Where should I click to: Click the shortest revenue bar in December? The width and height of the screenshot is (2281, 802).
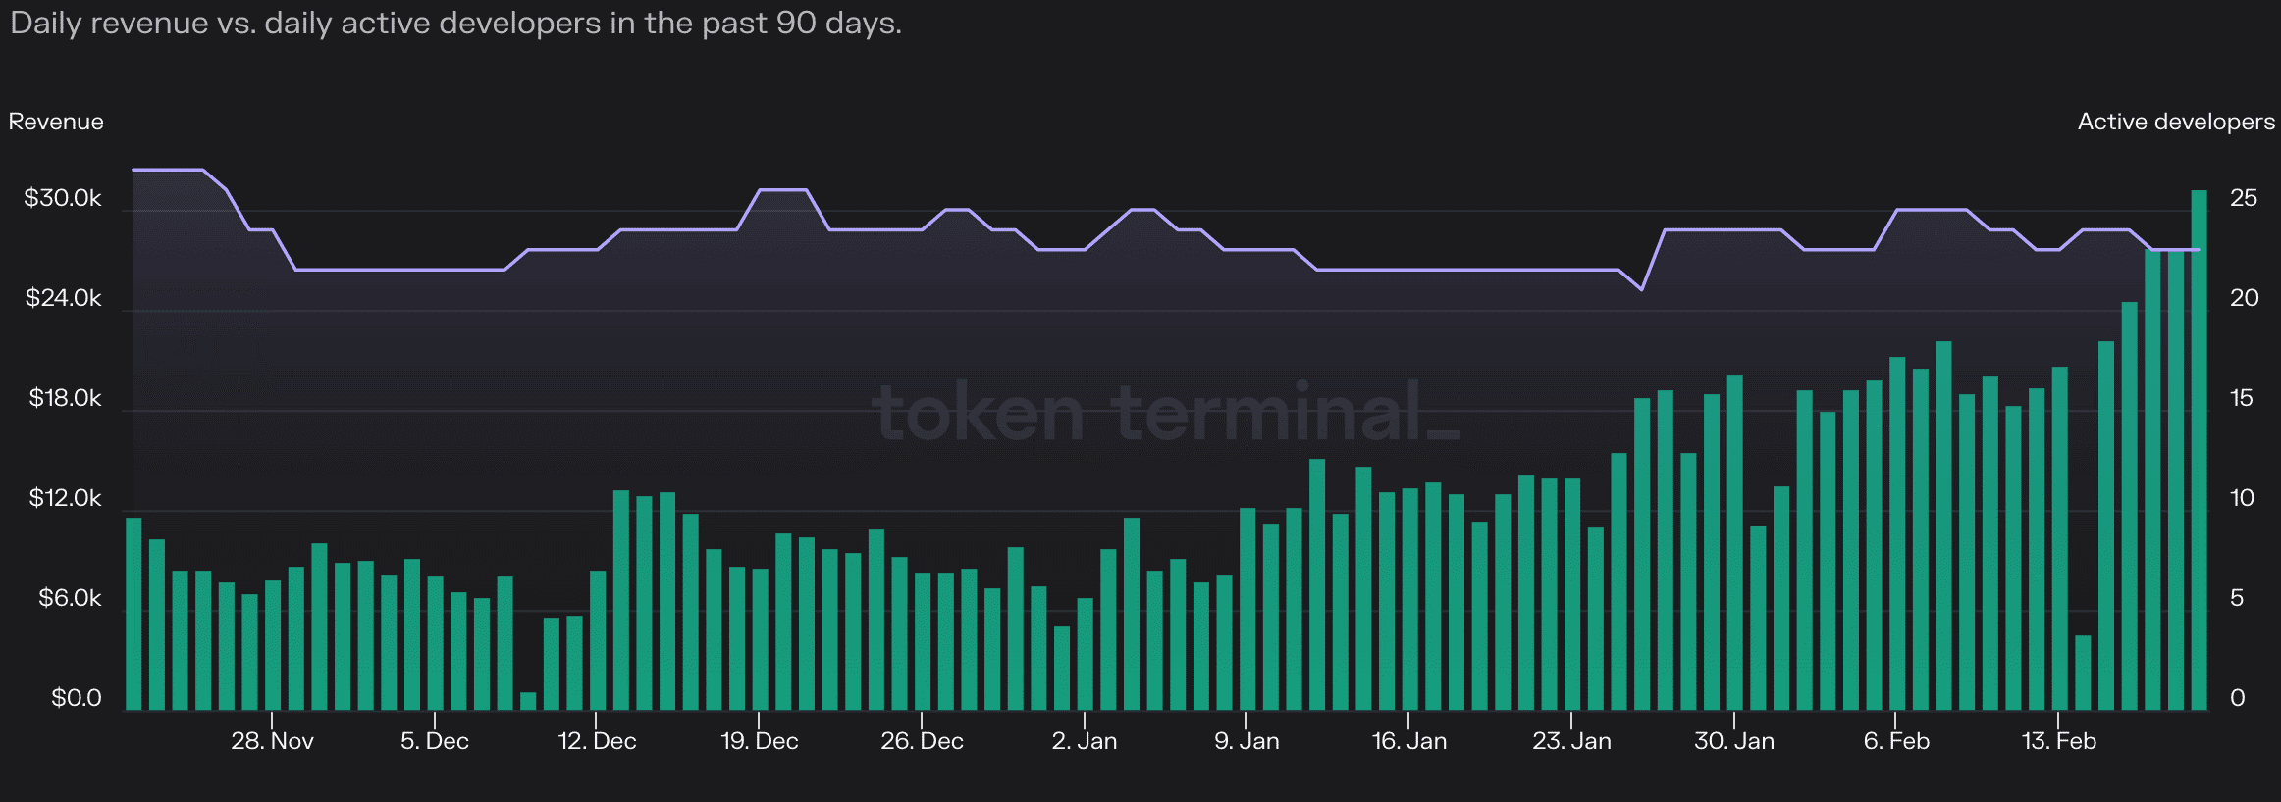click(528, 700)
